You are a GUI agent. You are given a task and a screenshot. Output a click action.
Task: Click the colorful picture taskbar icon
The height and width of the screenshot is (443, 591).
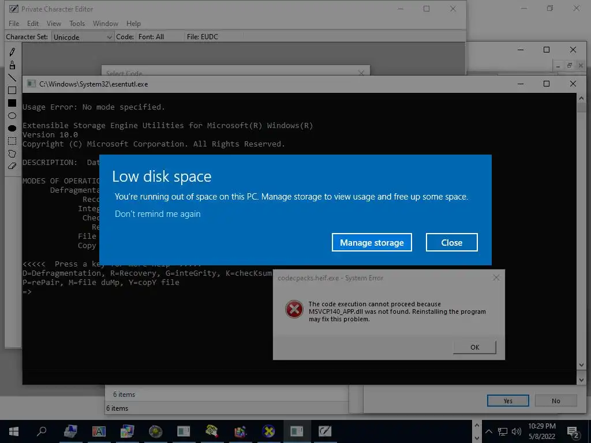(x=127, y=431)
